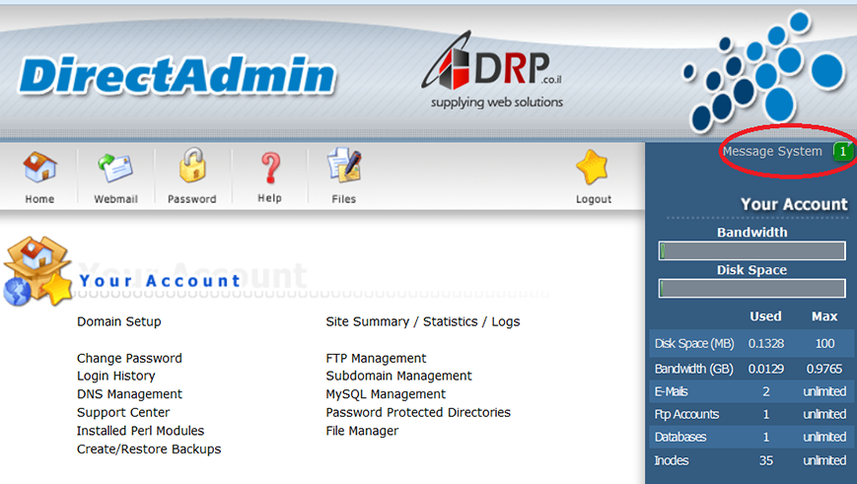Image resolution: width=857 pixels, height=484 pixels.
Task: Click the Files documents icon
Action: pos(343,169)
